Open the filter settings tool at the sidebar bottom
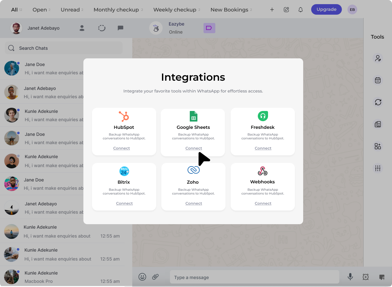Viewport: 392px width, 287px height. pos(378,168)
